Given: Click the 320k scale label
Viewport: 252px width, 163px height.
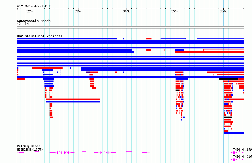Looking at the screenshot, I should tap(30, 11).
